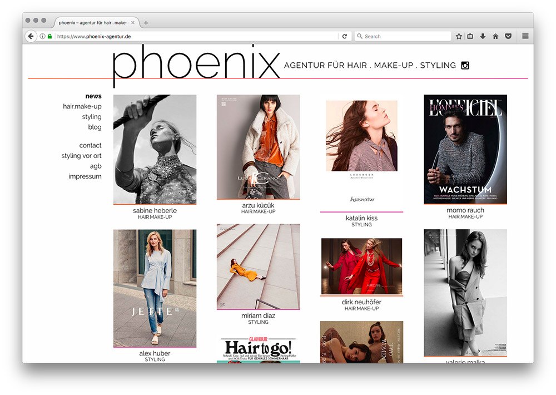Viewport: 556px width, 395px height.
Task: Click into the browser Search field
Action: pyautogui.click(x=403, y=36)
